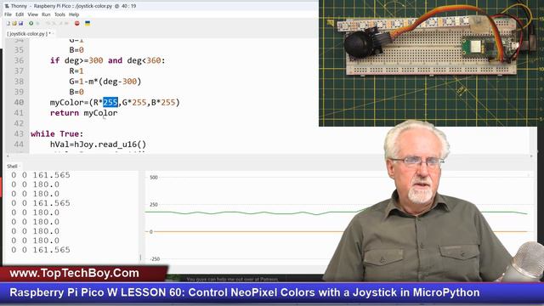Click 'G*255' in the myColor line
Viewport: 544px width, 306px height.
click(134, 102)
